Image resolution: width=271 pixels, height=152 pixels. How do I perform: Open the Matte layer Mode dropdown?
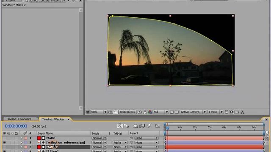coord(99,138)
